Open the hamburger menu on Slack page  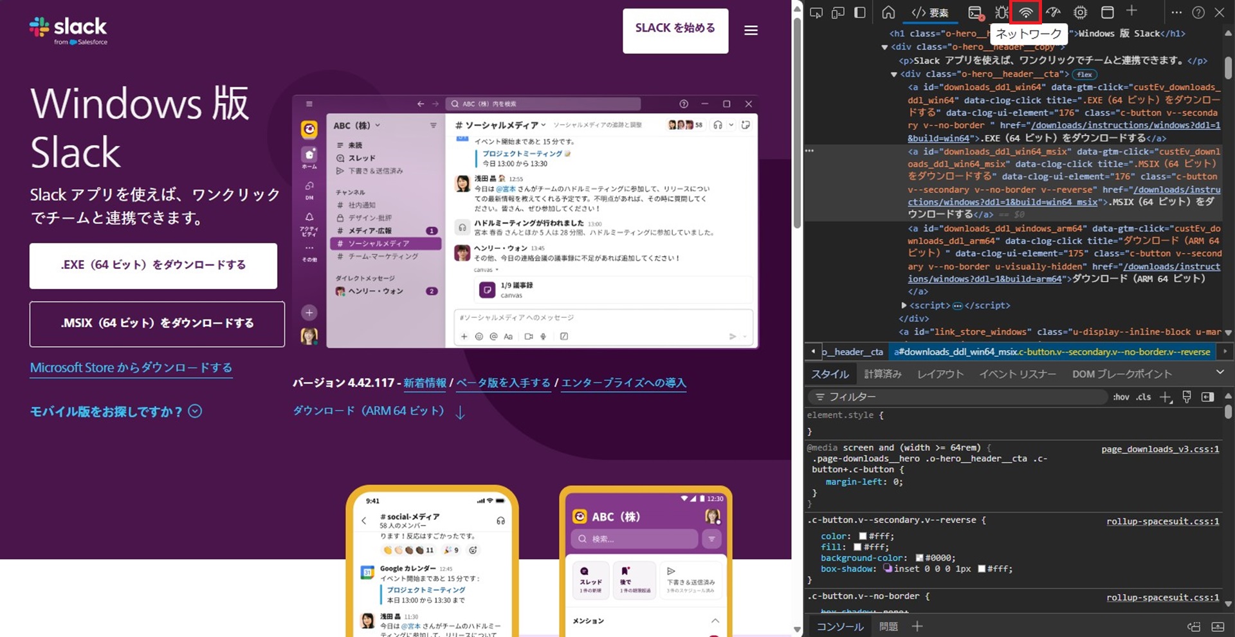pyautogui.click(x=751, y=30)
